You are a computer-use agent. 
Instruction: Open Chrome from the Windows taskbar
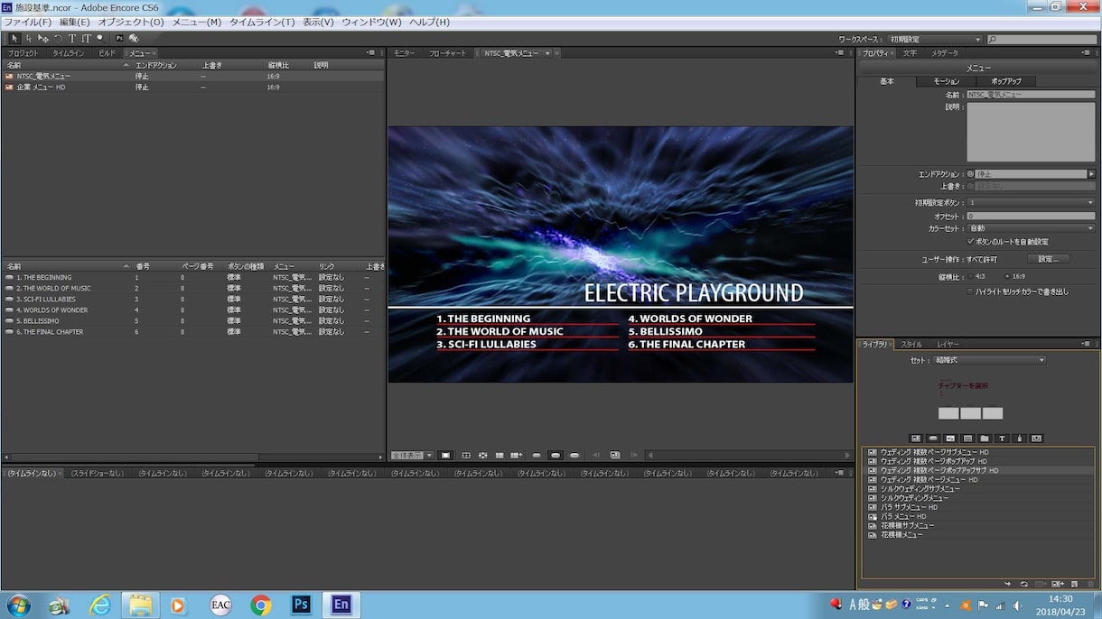(x=261, y=605)
